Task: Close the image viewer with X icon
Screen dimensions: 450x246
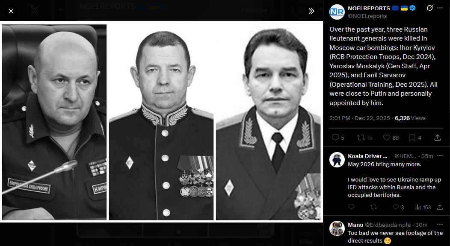Action: tap(11, 11)
